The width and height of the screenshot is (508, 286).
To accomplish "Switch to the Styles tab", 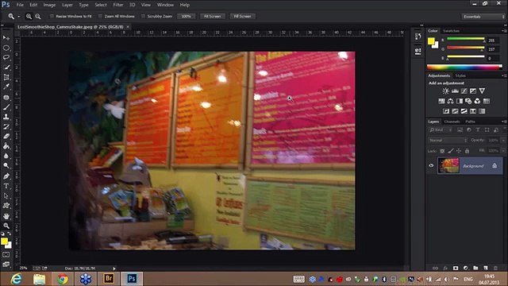I will coord(460,75).
